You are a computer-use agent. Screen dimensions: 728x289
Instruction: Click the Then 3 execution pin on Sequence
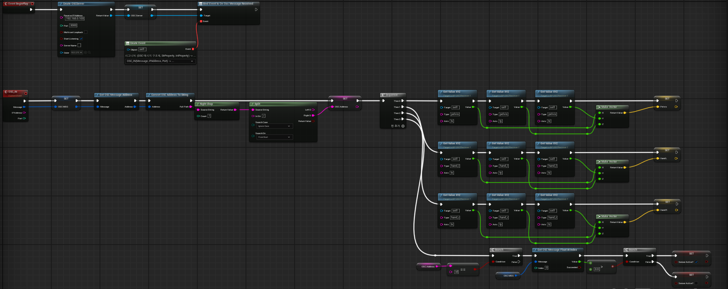(x=403, y=119)
